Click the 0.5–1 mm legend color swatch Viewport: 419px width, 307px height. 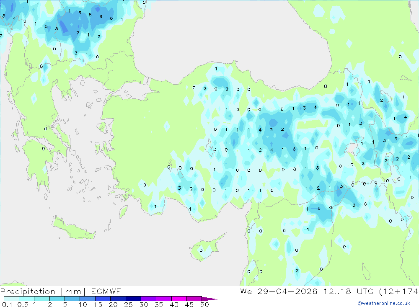(26, 299)
